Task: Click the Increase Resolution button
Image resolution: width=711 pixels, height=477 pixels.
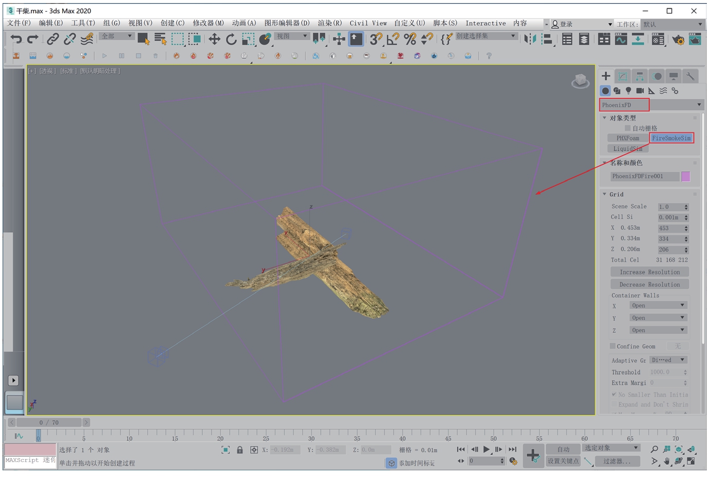Action: (x=649, y=272)
